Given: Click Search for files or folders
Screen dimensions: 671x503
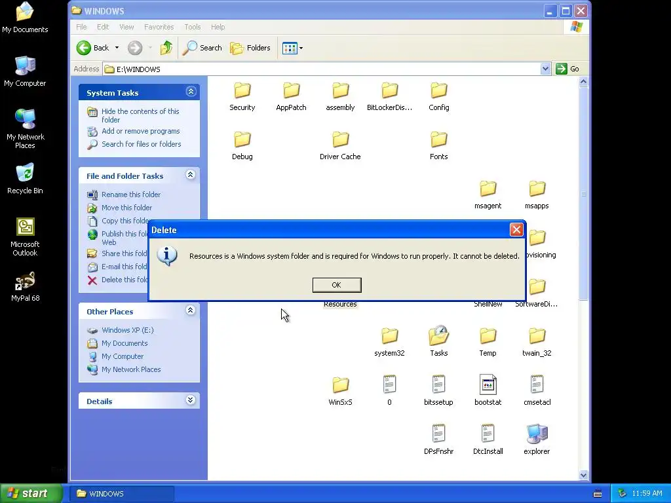Looking at the screenshot, I should tap(142, 144).
